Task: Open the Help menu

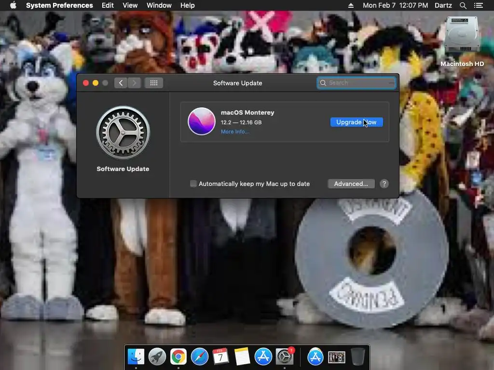Action: coord(188,5)
